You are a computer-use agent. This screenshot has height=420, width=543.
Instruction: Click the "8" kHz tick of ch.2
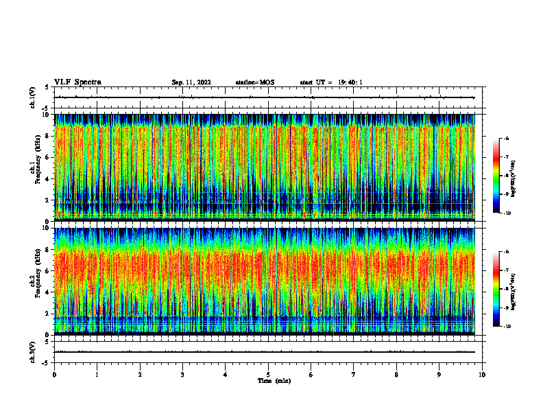point(48,250)
